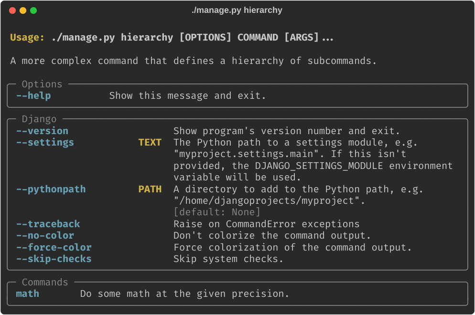Image resolution: width=475 pixels, height=315 pixels.
Task: Click the '[default: None]' text
Action: (217, 212)
